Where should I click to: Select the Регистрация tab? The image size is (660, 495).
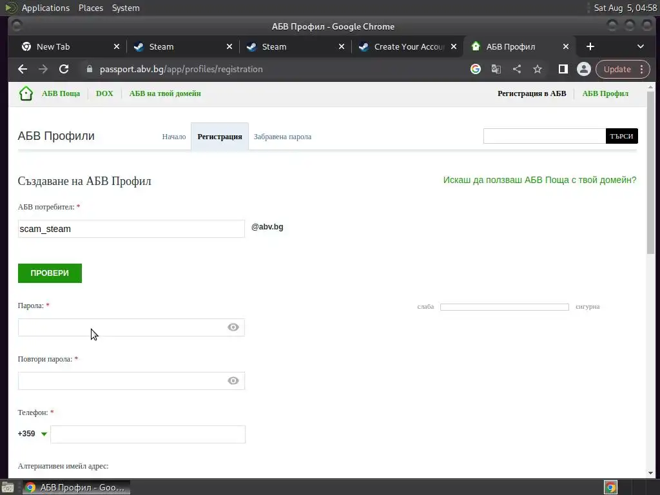point(220,137)
